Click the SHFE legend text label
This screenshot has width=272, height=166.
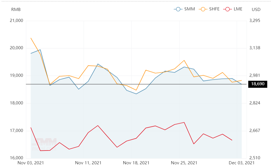point(214,9)
